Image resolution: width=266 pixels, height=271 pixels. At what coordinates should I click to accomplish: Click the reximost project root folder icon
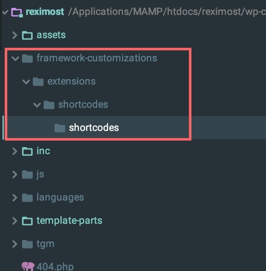point(17,12)
